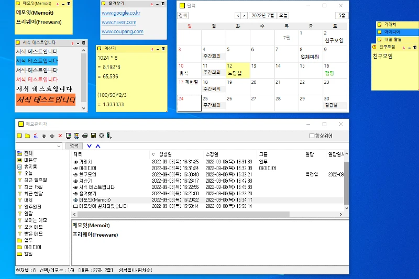Open the 5줄 rows selector in calendar

(341, 16)
